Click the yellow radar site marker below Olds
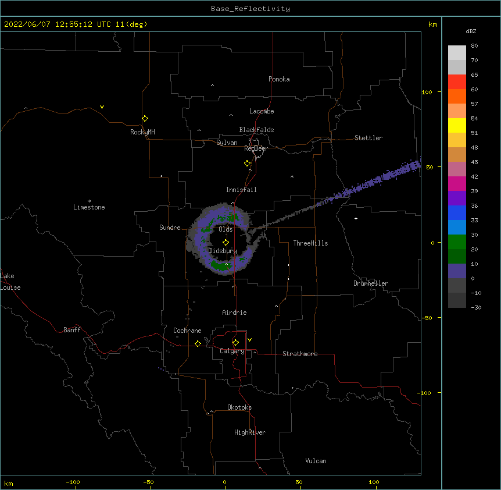The image size is (501, 490). [x=226, y=243]
